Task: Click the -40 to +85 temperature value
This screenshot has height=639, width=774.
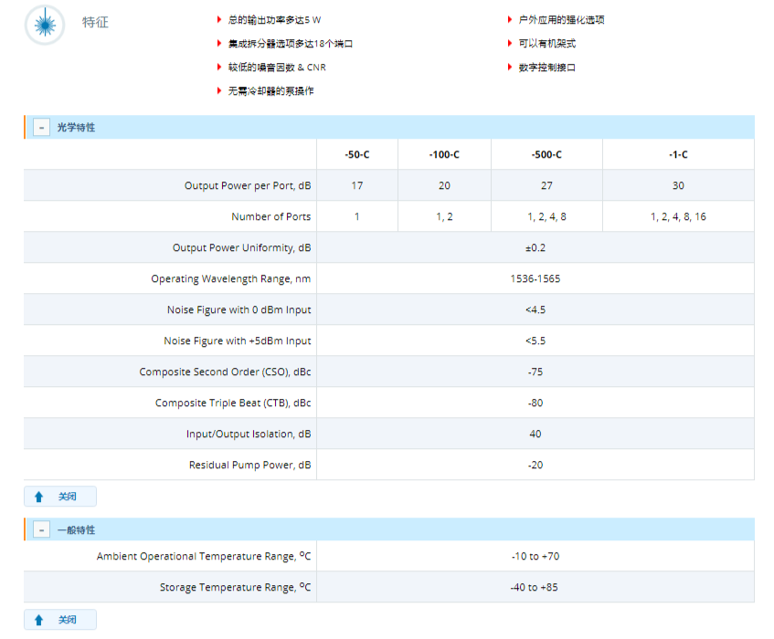Action: click(x=534, y=587)
